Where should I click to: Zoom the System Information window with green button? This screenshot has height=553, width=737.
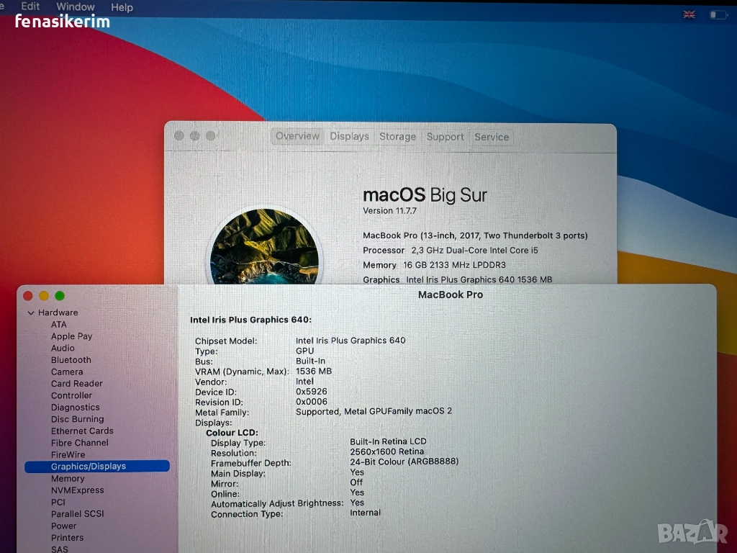60,296
